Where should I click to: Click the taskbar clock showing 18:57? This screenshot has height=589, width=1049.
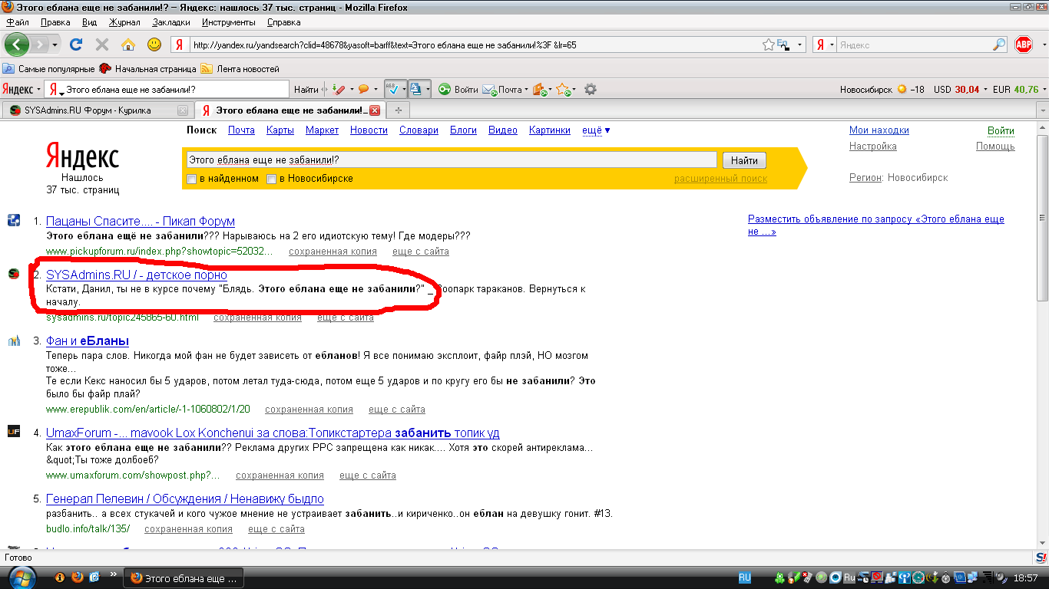pyautogui.click(x=1026, y=578)
